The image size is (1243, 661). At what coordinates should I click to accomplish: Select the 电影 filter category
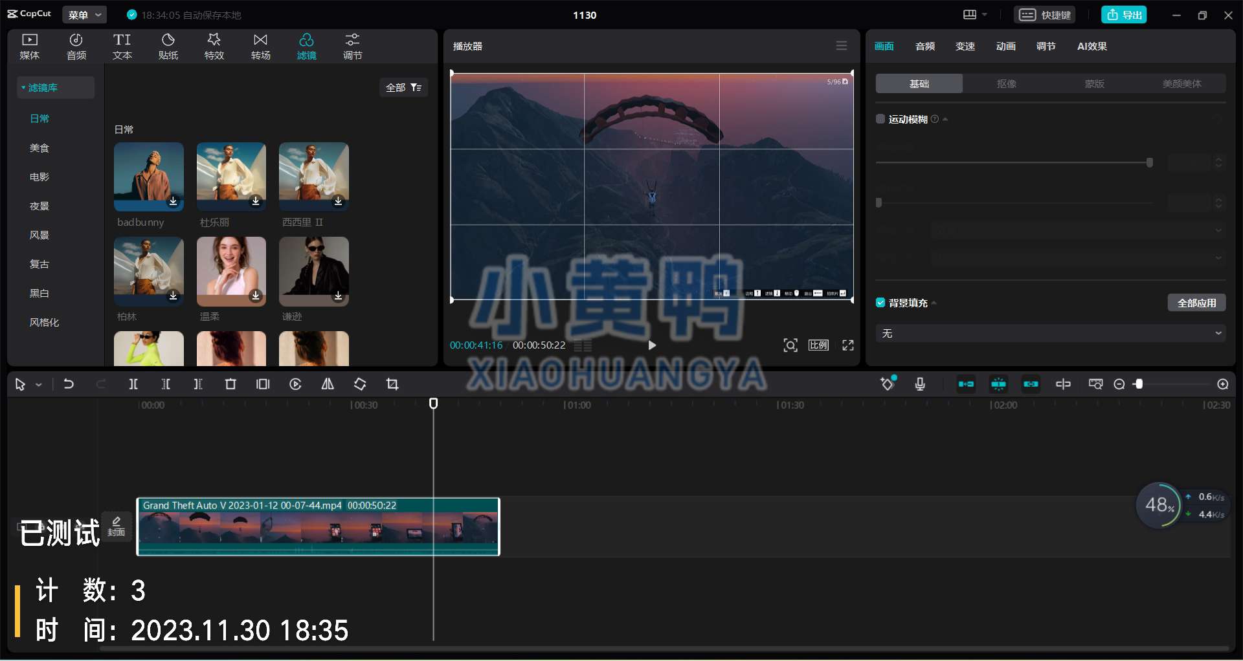coord(39,177)
